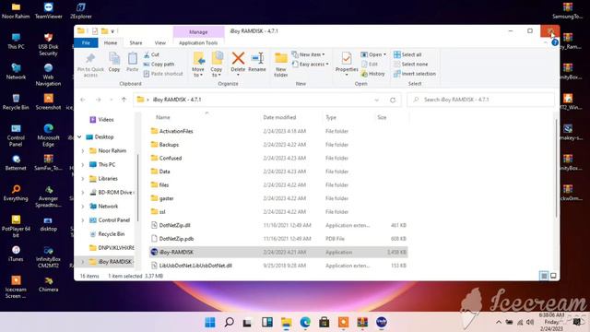Switch to the Share ribbon tab
590x332 pixels.
[136, 43]
